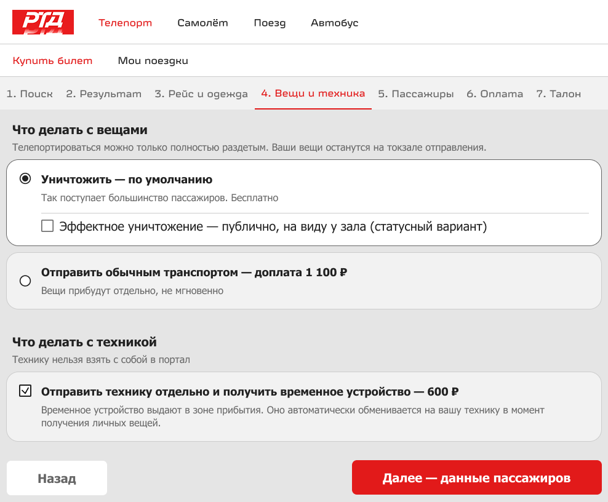Go to step 5. Пассажиры
Image resolution: width=608 pixels, height=502 pixels.
pos(415,94)
